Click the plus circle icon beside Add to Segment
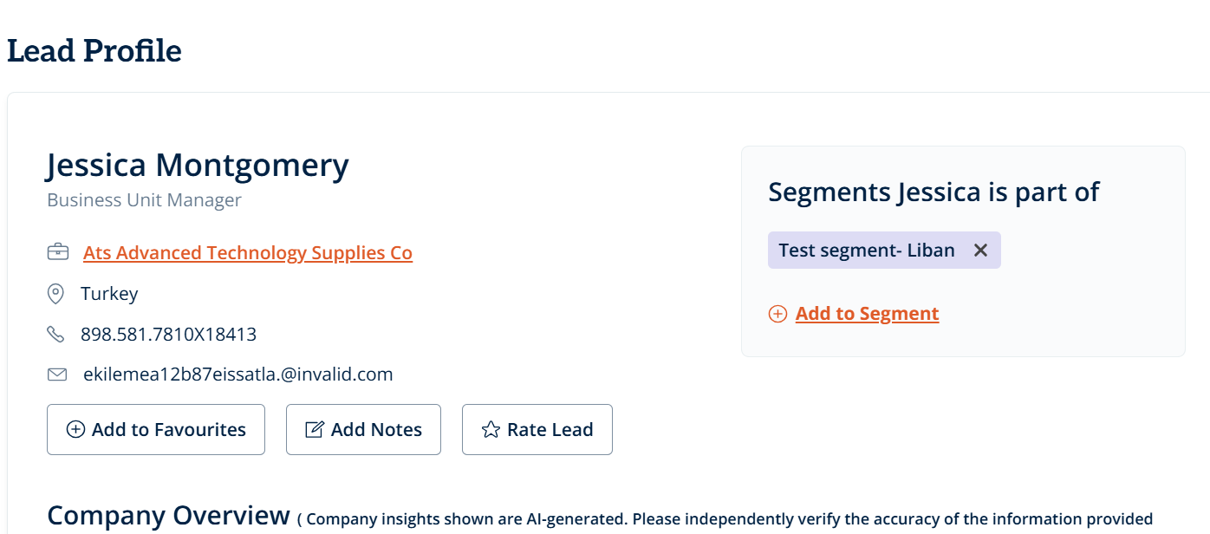Image resolution: width=1210 pixels, height=534 pixels. tap(777, 314)
